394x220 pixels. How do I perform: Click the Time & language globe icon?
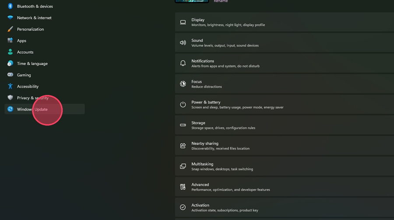(10, 63)
